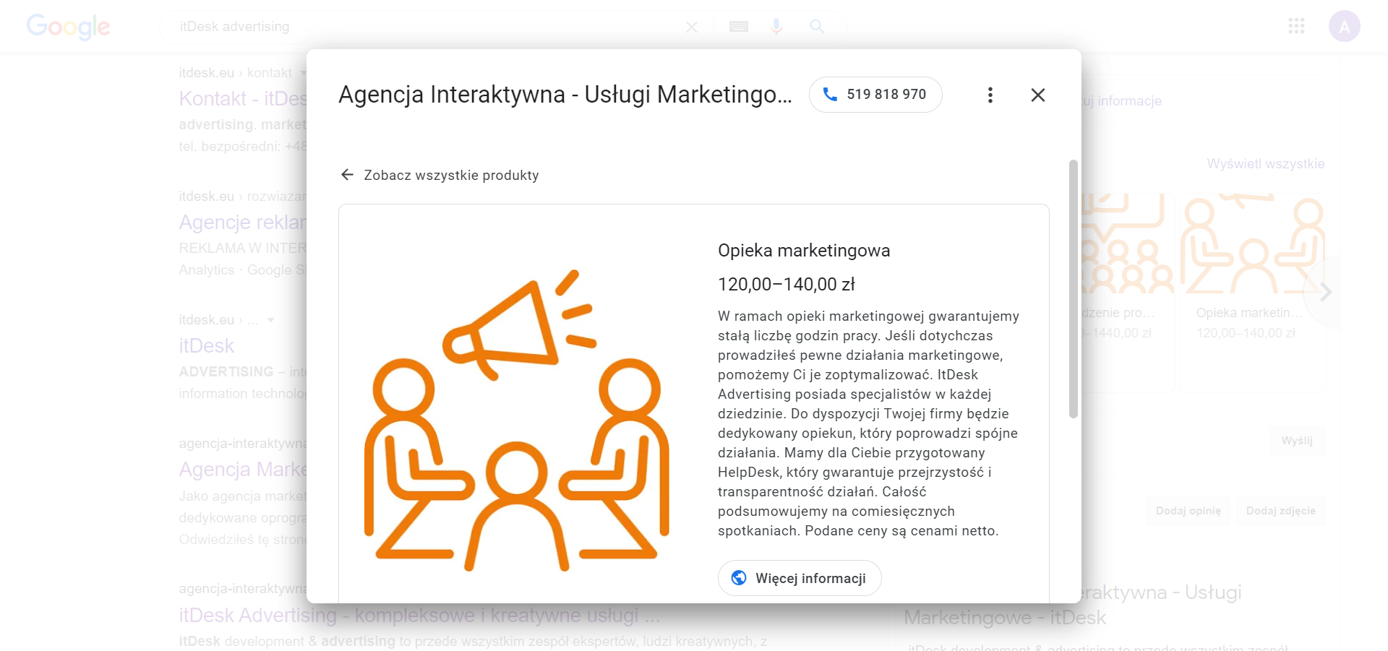Click 'Wyświetl wszystkie' link in background
Viewport: 1388px width, 651px height.
[x=1265, y=164]
